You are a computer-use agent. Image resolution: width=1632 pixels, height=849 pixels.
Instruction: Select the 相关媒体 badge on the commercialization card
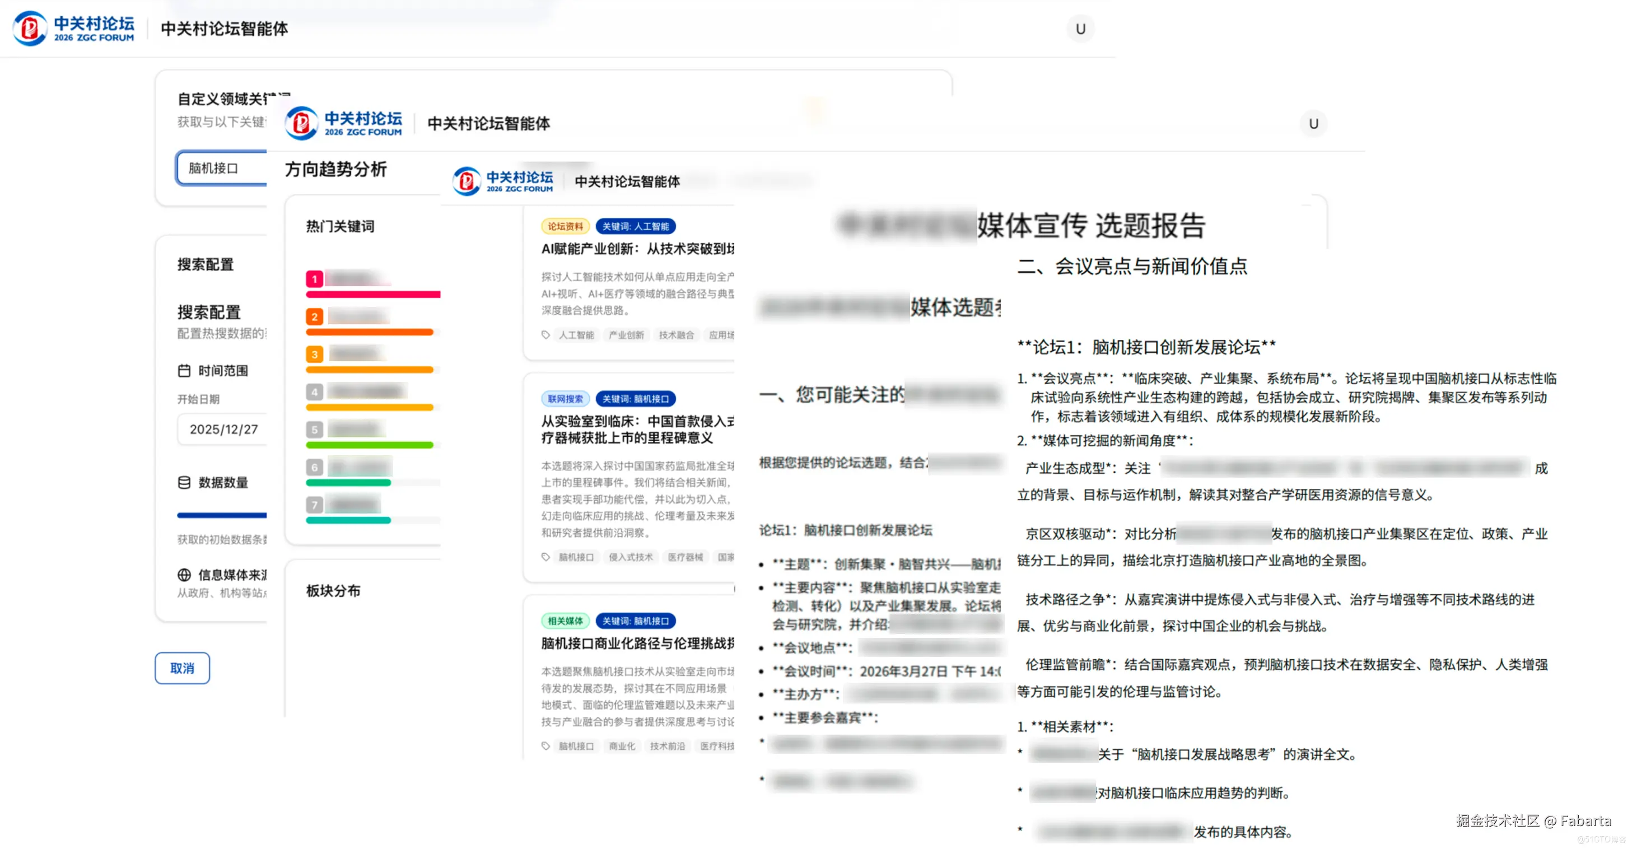(565, 621)
